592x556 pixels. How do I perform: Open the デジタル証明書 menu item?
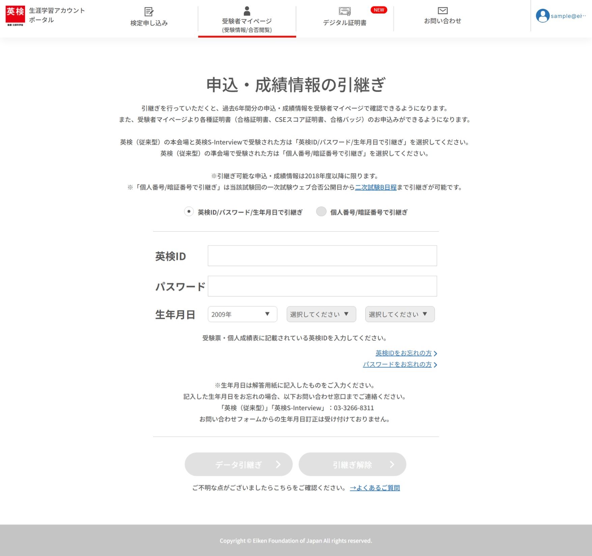click(x=344, y=23)
